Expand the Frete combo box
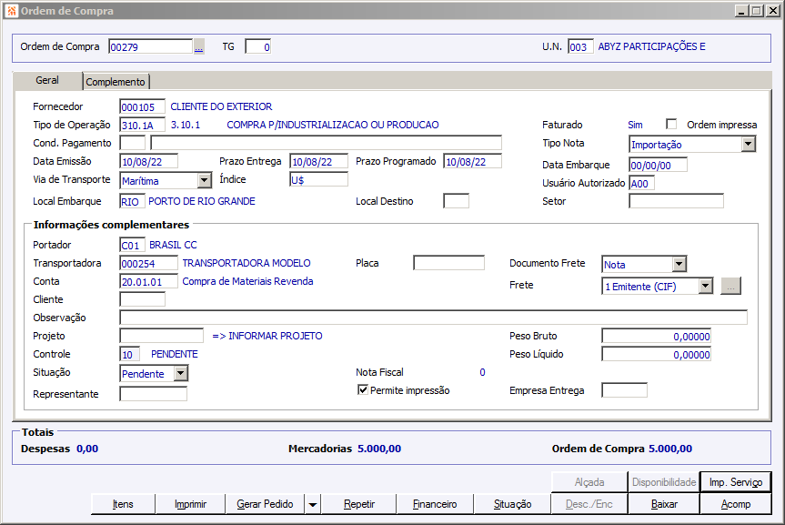The image size is (785, 525). [x=705, y=286]
